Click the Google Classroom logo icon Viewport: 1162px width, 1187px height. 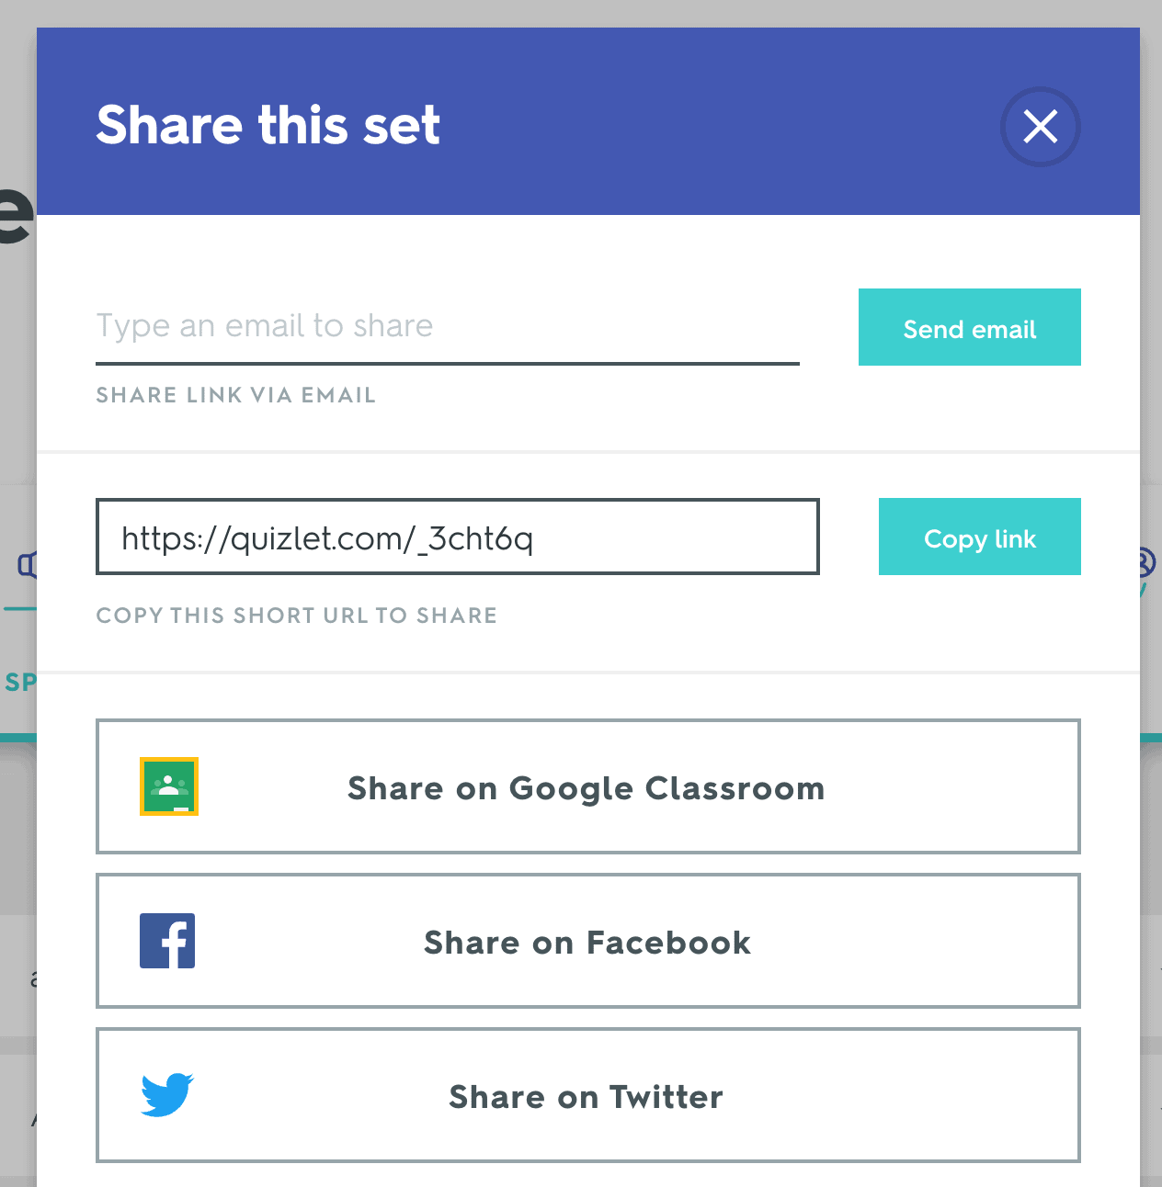point(169,786)
